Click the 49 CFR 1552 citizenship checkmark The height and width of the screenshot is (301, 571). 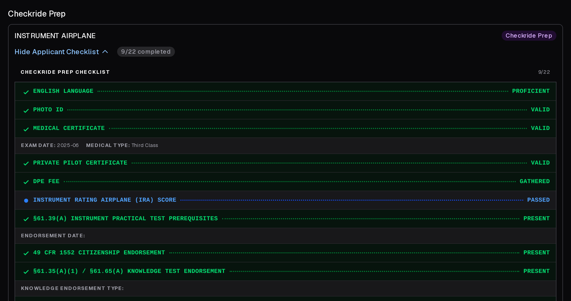click(26, 253)
